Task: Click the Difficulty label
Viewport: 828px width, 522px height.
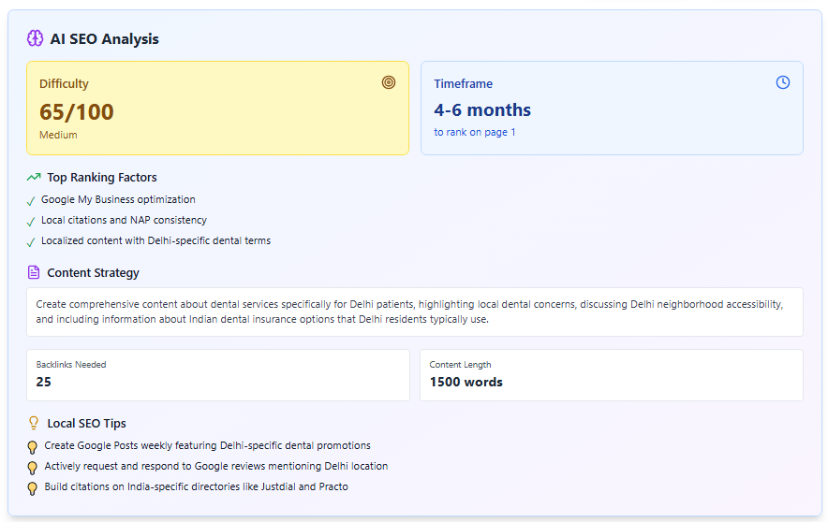Action: click(x=64, y=84)
